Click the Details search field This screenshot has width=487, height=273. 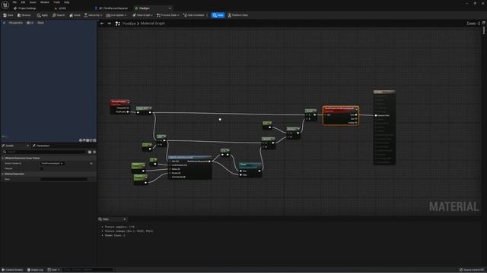(44, 152)
